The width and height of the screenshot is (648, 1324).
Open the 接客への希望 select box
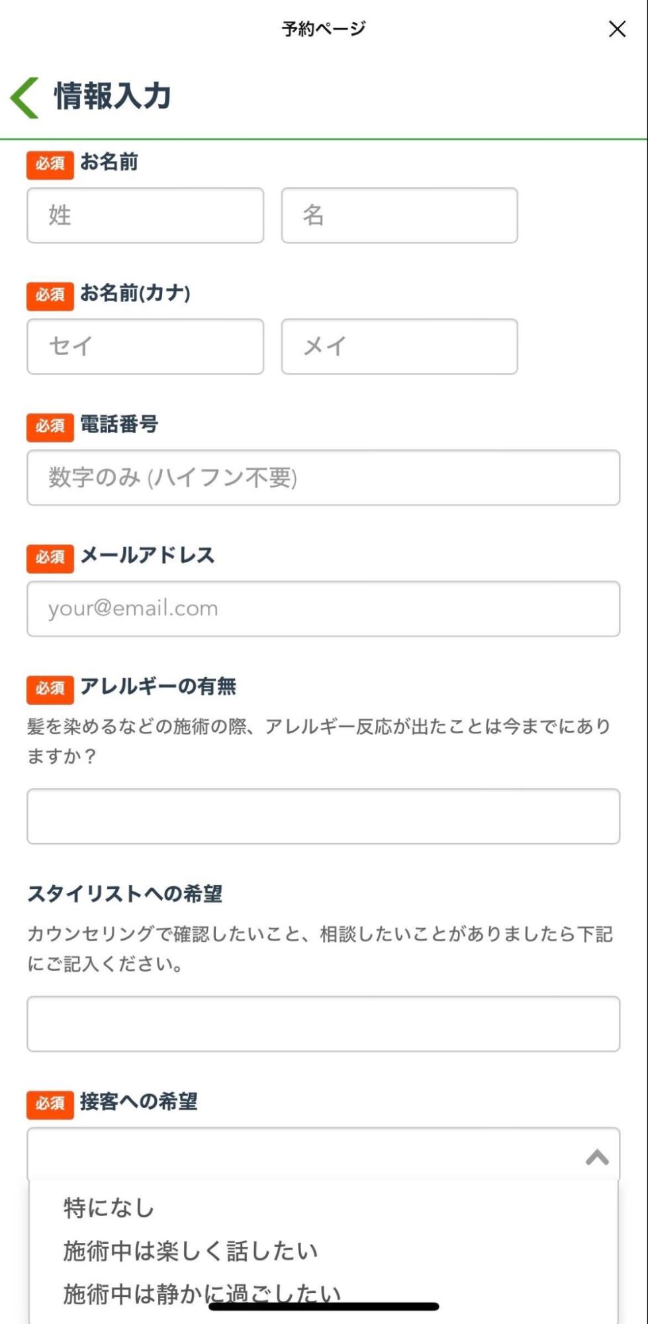click(x=304, y=1154)
